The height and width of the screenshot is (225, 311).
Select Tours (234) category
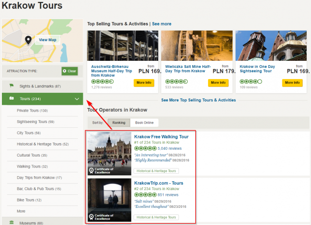(x=43, y=99)
